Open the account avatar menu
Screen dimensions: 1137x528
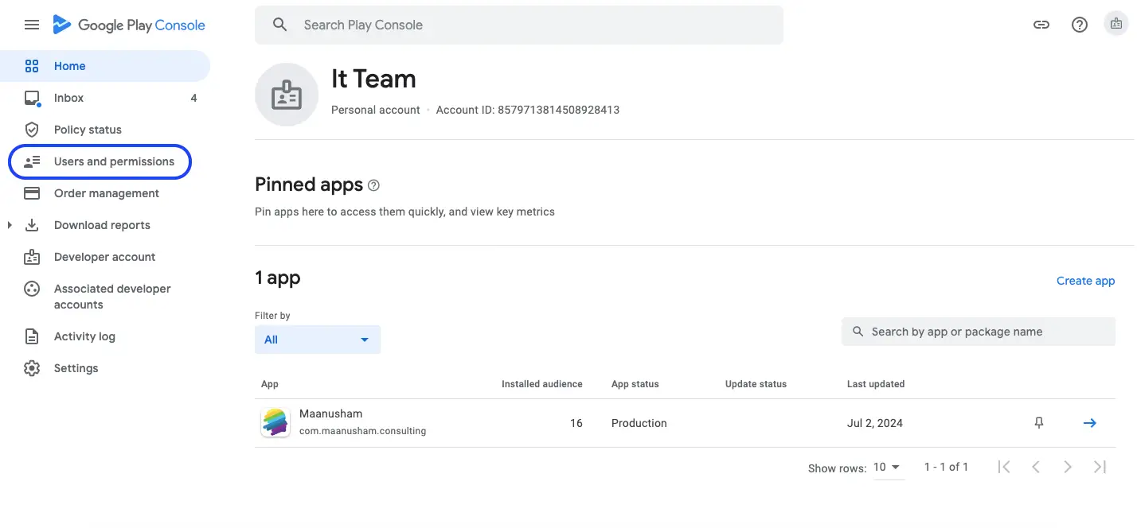coord(1116,25)
